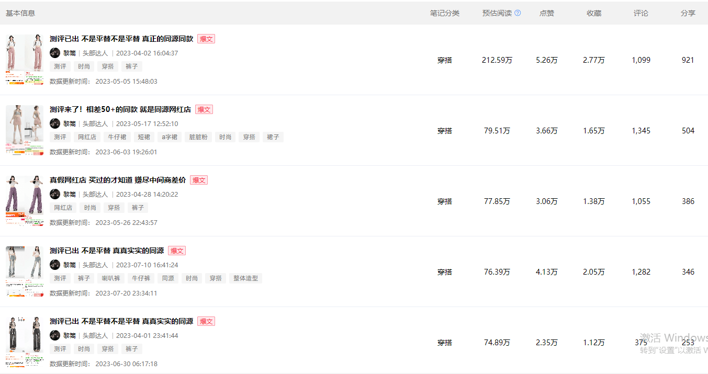This screenshot has width=708, height=374.
Task: Click the avatar in the 50+ skirt note
Action: pos(55,123)
